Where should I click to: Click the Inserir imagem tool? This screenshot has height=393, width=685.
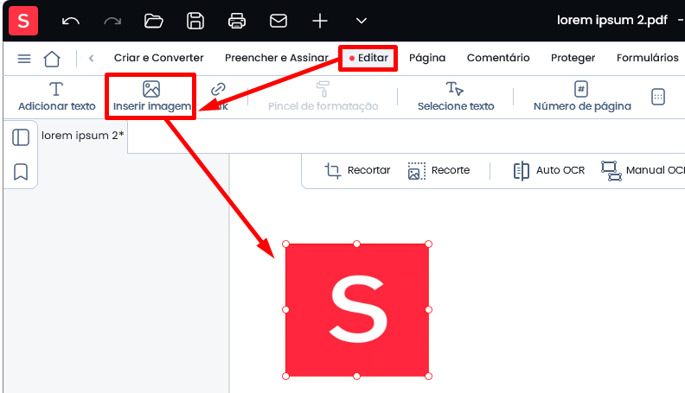(151, 97)
